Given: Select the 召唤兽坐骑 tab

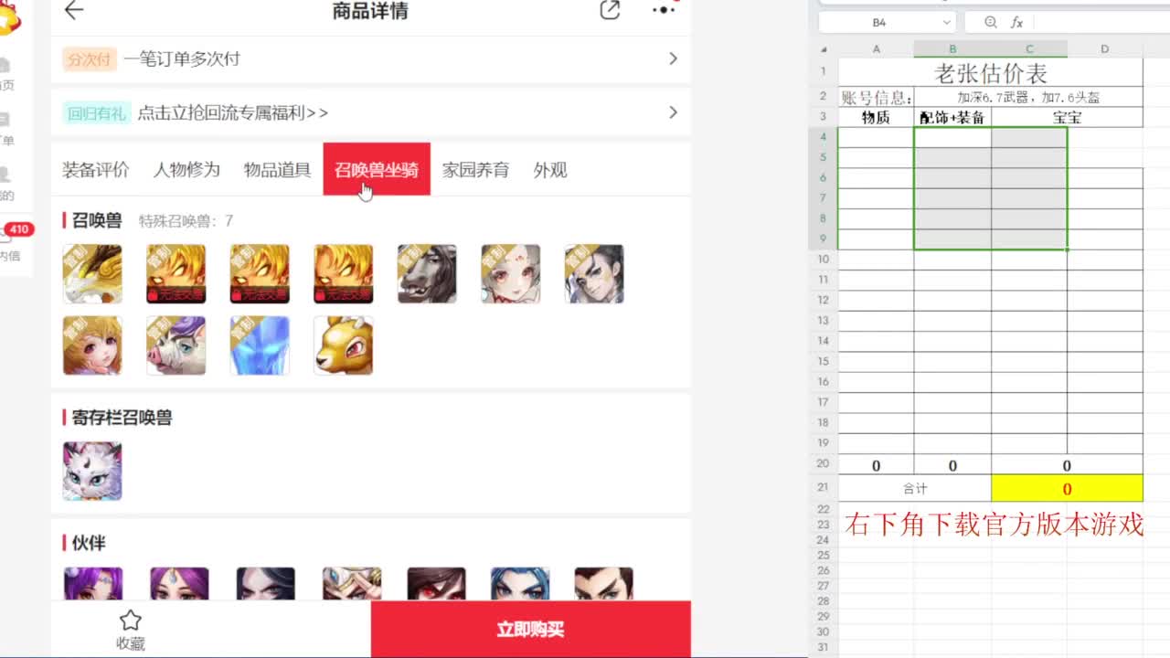Looking at the screenshot, I should pyautogui.click(x=377, y=169).
